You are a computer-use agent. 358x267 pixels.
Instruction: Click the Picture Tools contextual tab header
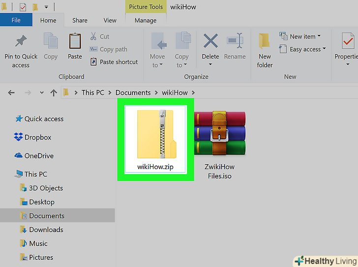146,6
